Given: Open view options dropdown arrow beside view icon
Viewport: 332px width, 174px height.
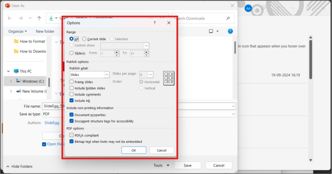Looking at the screenshot, I should tap(217, 31).
